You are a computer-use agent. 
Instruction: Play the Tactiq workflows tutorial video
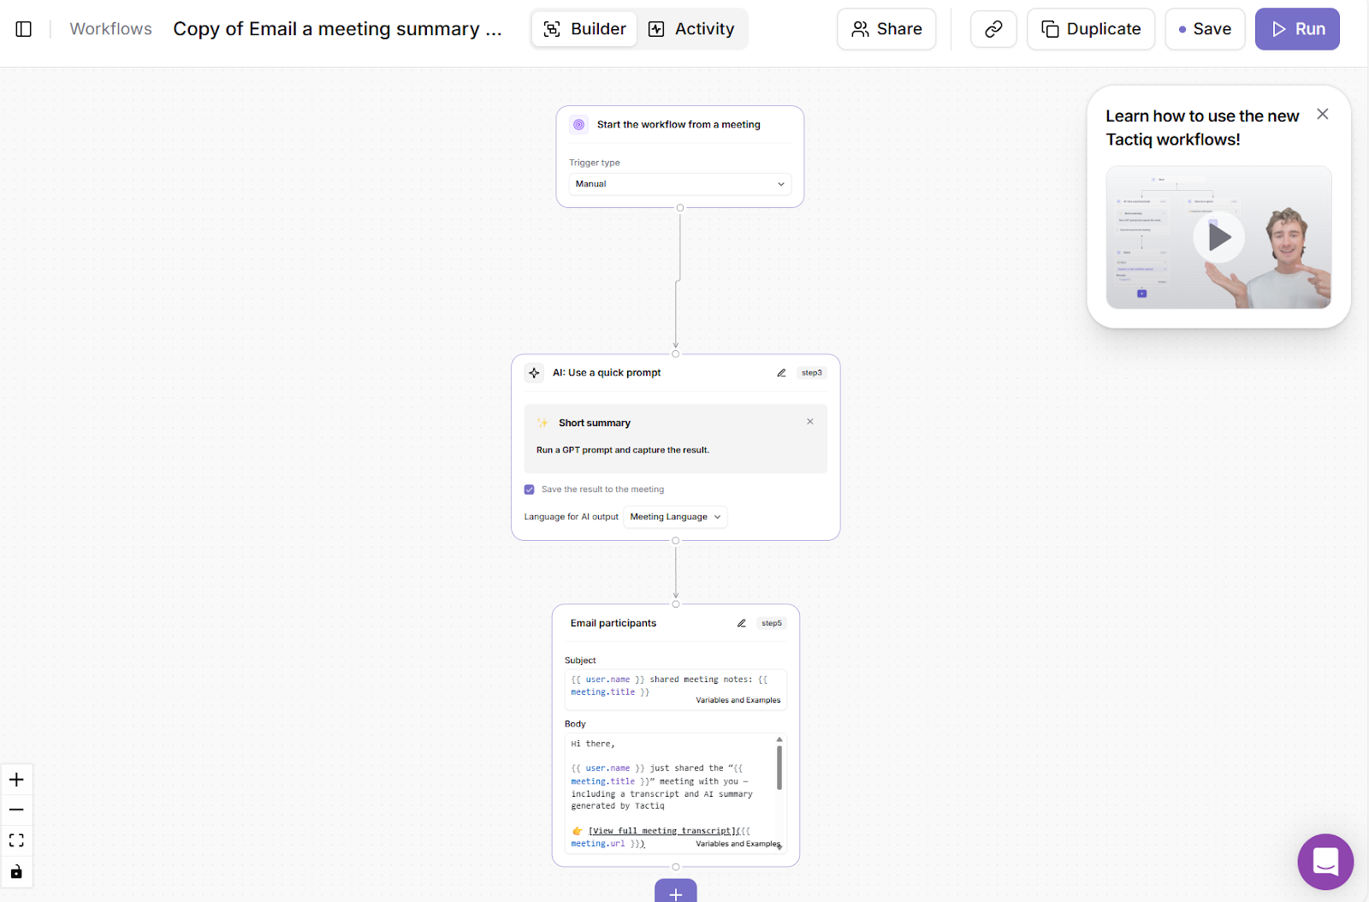point(1218,237)
